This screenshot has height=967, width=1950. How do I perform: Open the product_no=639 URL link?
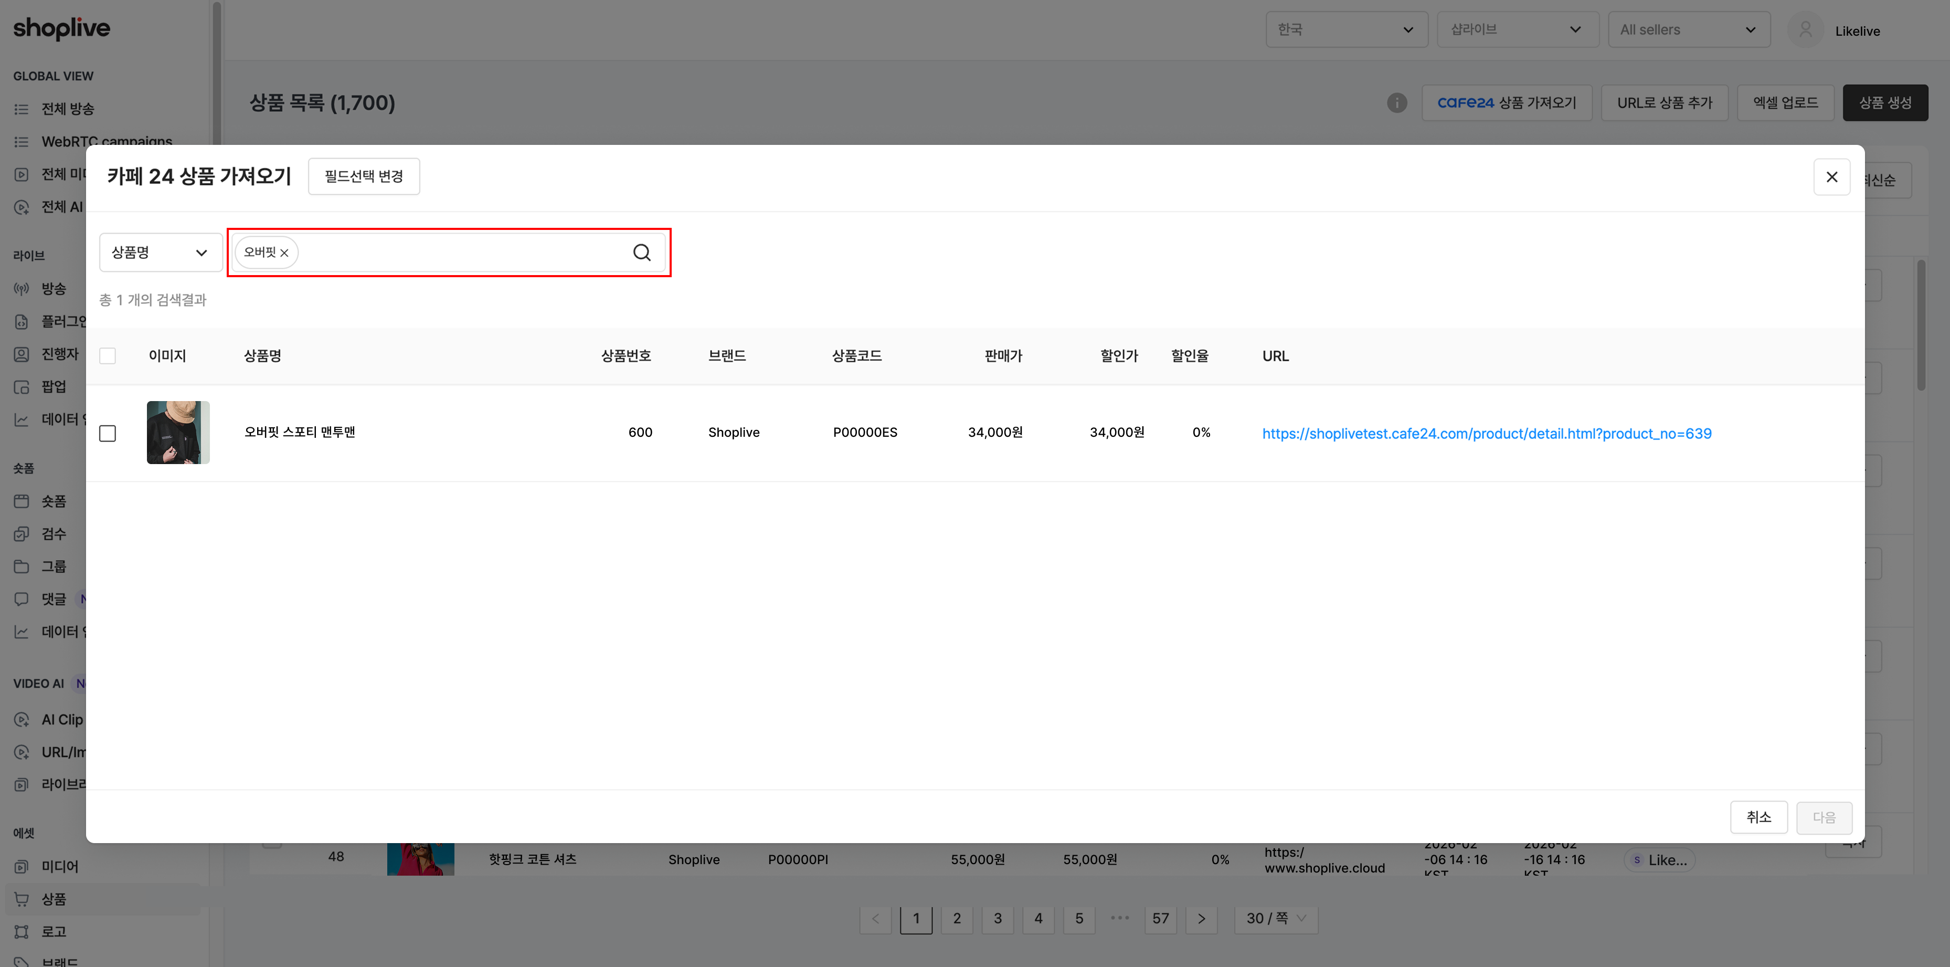point(1486,433)
